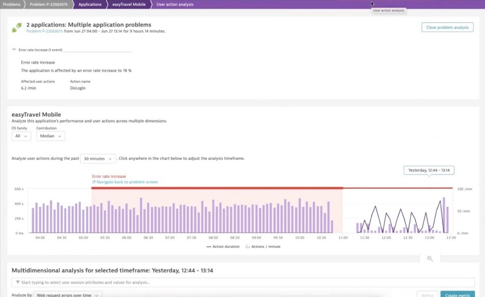Navigate to the Problems breadcrumb
The height and width of the screenshot is (297, 485).
(11, 4)
